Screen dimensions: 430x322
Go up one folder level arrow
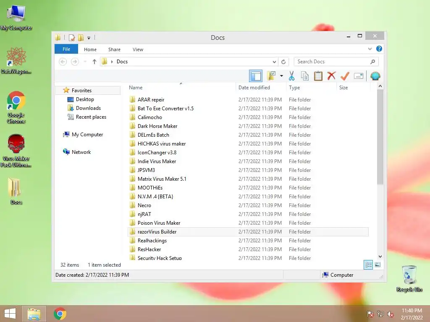(94, 62)
